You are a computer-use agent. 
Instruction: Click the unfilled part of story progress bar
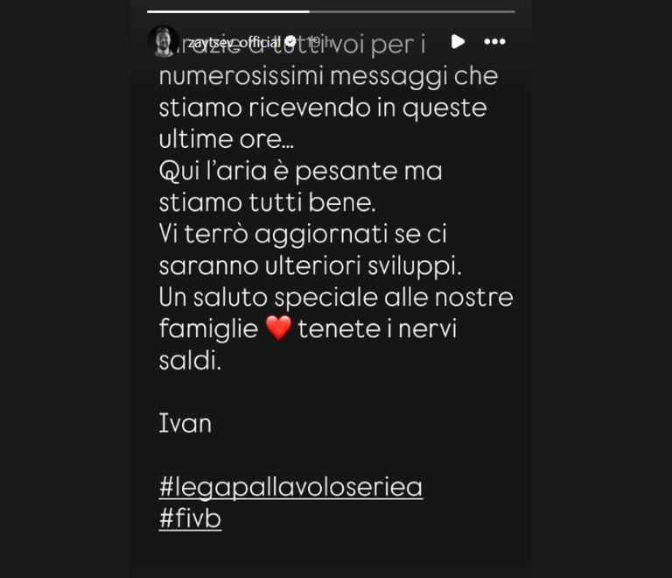click(x=412, y=11)
